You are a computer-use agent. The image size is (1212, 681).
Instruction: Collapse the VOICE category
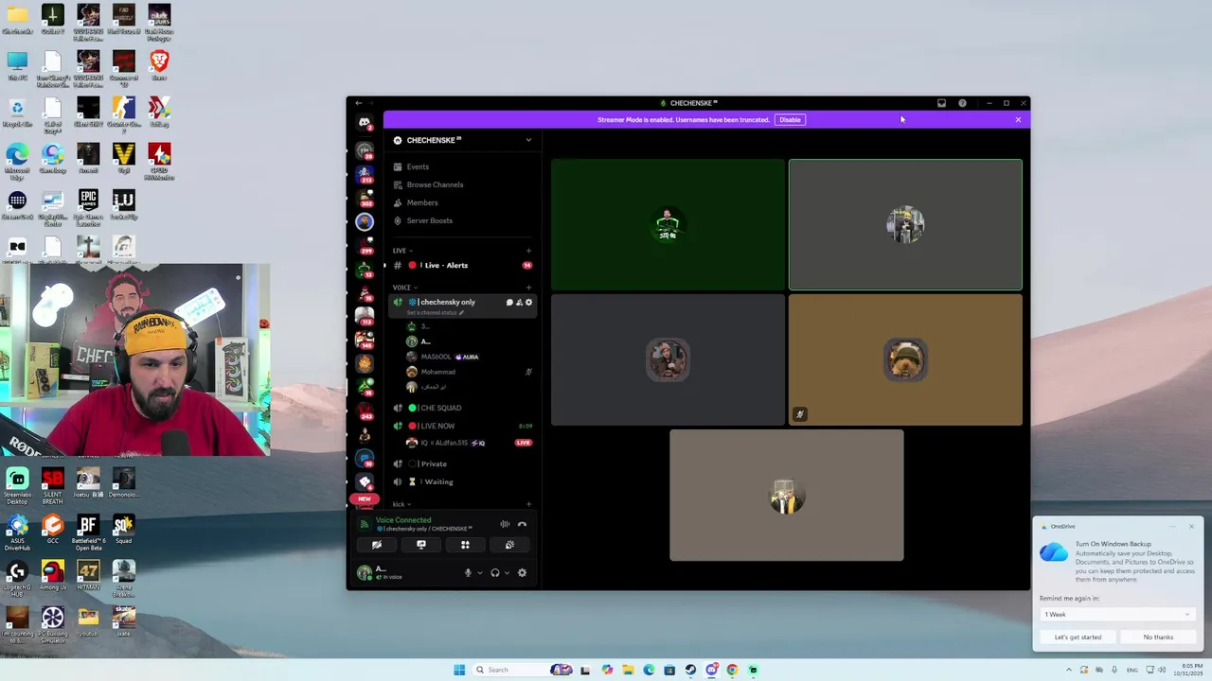tap(405, 288)
